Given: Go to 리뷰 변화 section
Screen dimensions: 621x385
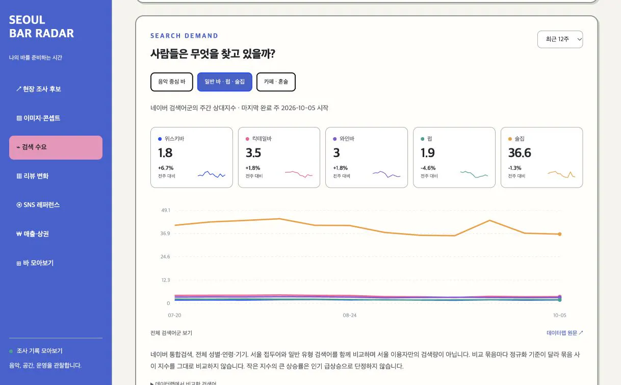Looking at the screenshot, I should click(x=56, y=176).
